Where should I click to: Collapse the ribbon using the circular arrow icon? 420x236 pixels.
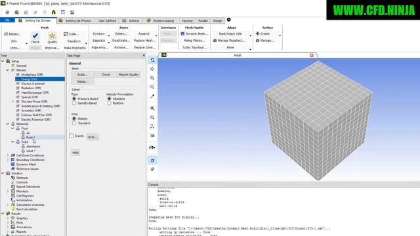click(229, 20)
